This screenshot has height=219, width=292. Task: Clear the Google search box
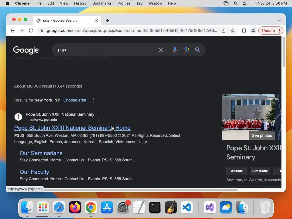coord(161,50)
